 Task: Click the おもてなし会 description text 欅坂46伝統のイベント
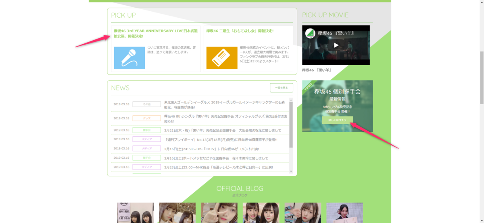(x=265, y=54)
